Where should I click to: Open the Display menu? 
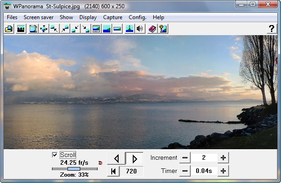[88, 17]
